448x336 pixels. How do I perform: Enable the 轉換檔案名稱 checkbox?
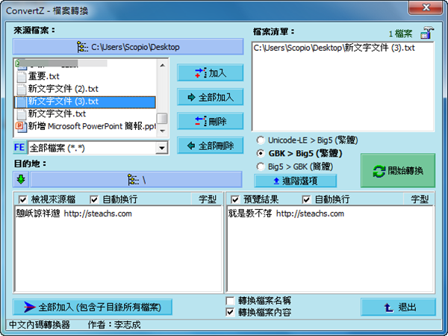(x=230, y=301)
